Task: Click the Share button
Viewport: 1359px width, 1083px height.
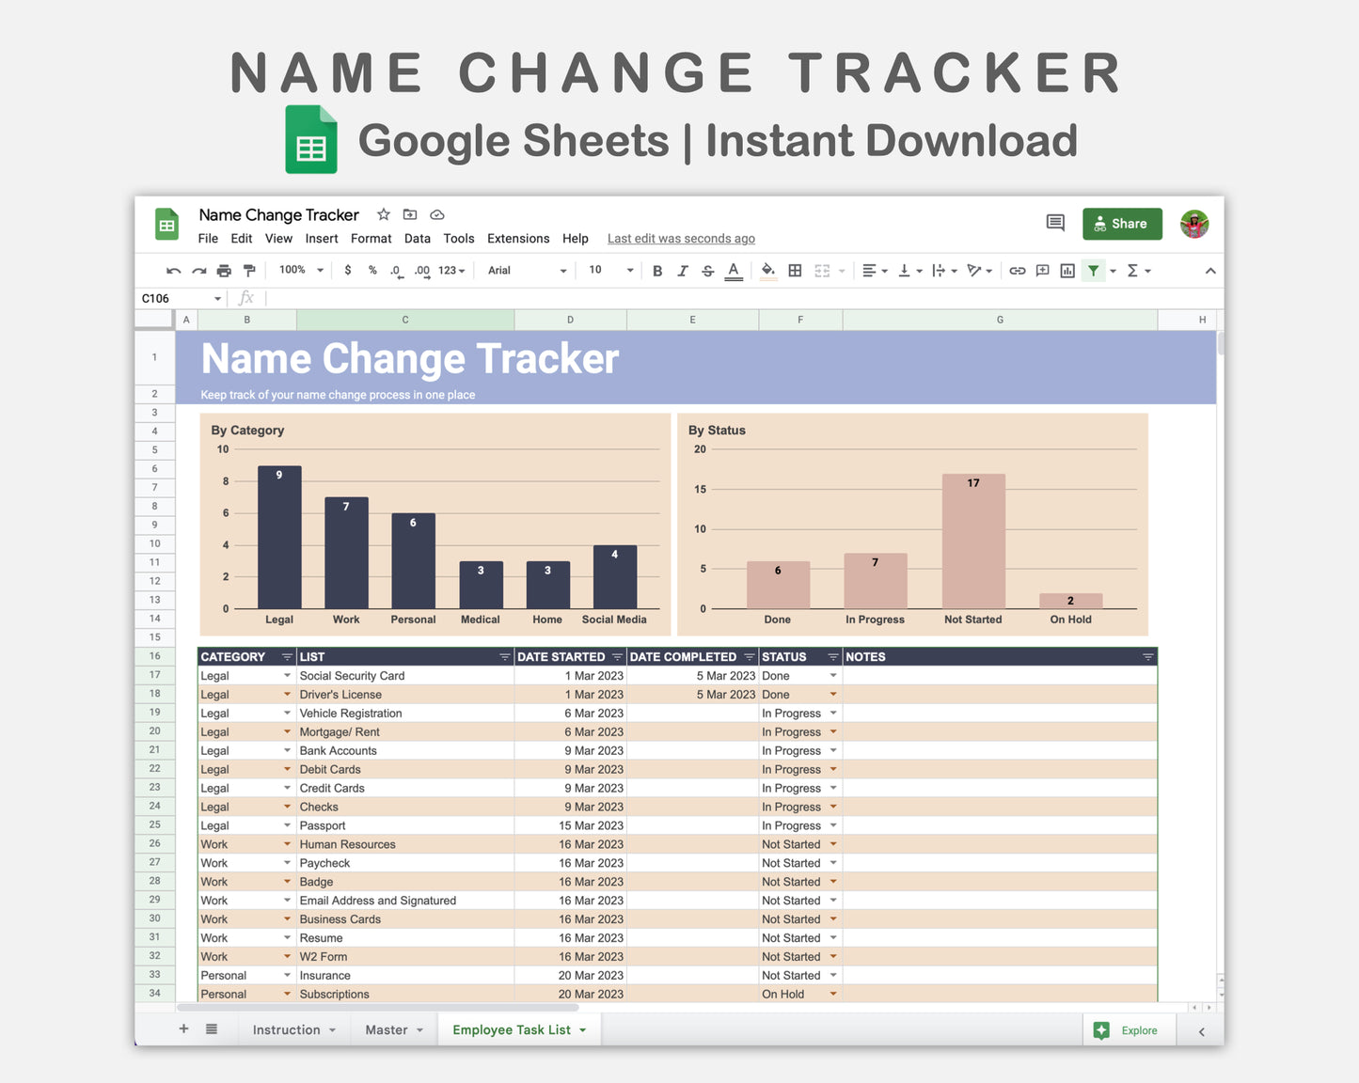Action: (1122, 224)
